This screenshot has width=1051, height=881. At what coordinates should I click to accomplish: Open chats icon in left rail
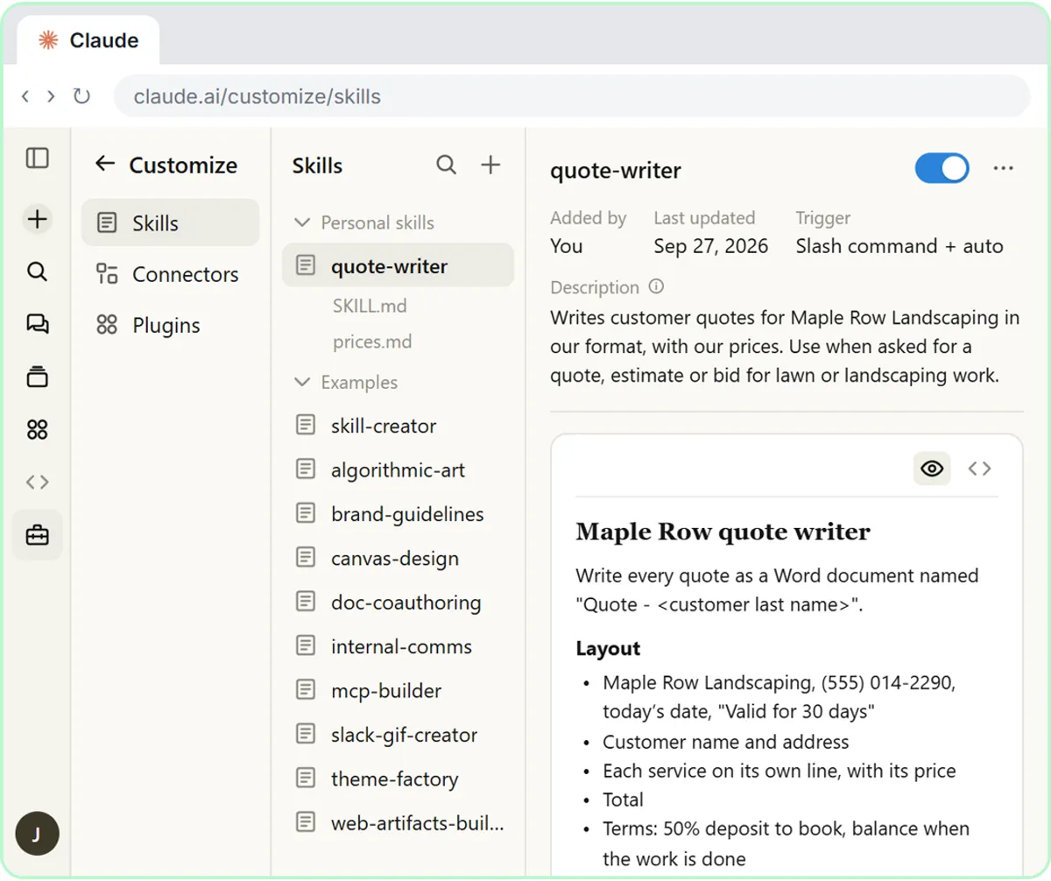pos(37,325)
